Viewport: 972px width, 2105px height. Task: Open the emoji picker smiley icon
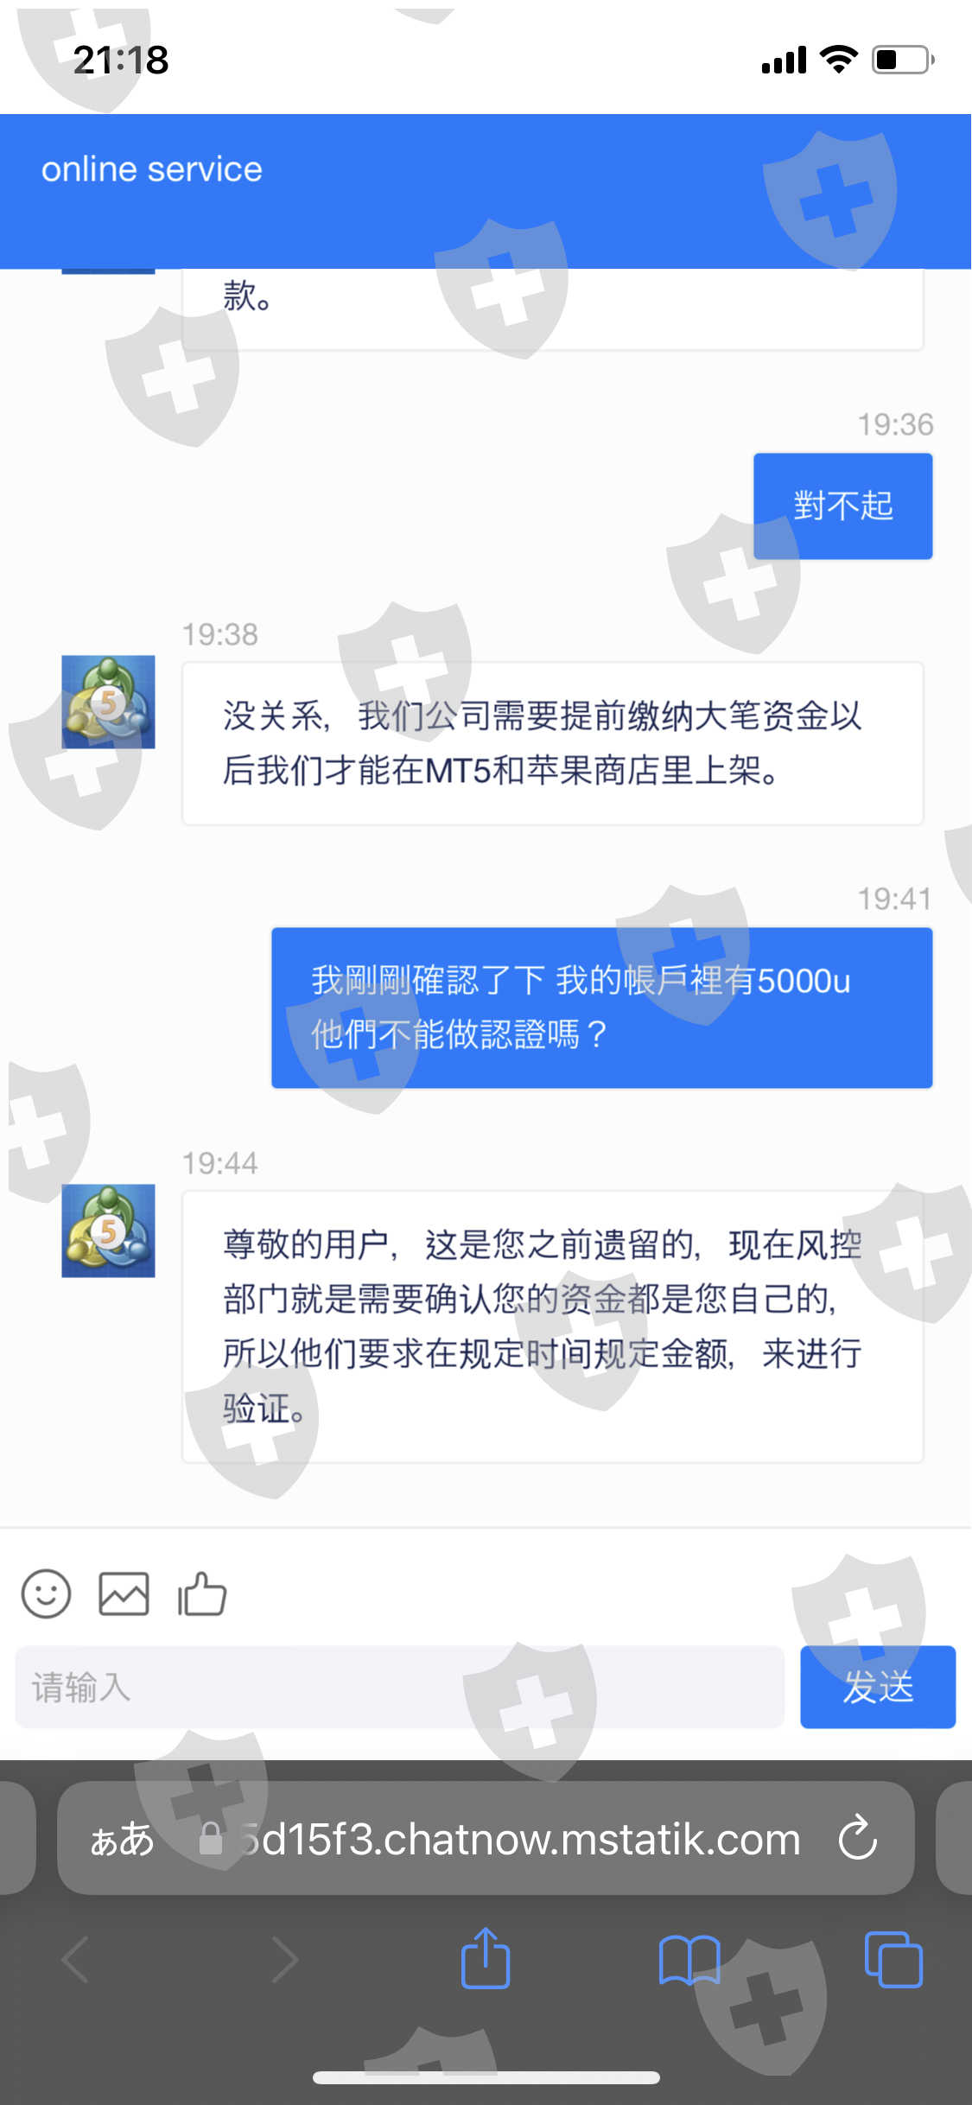(46, 1593)
